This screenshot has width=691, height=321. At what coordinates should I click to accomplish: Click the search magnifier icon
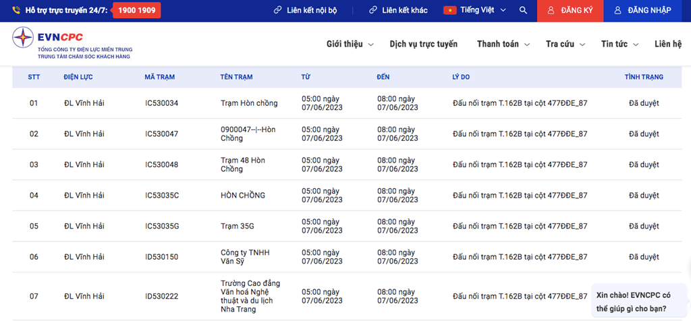coord(523,11)
